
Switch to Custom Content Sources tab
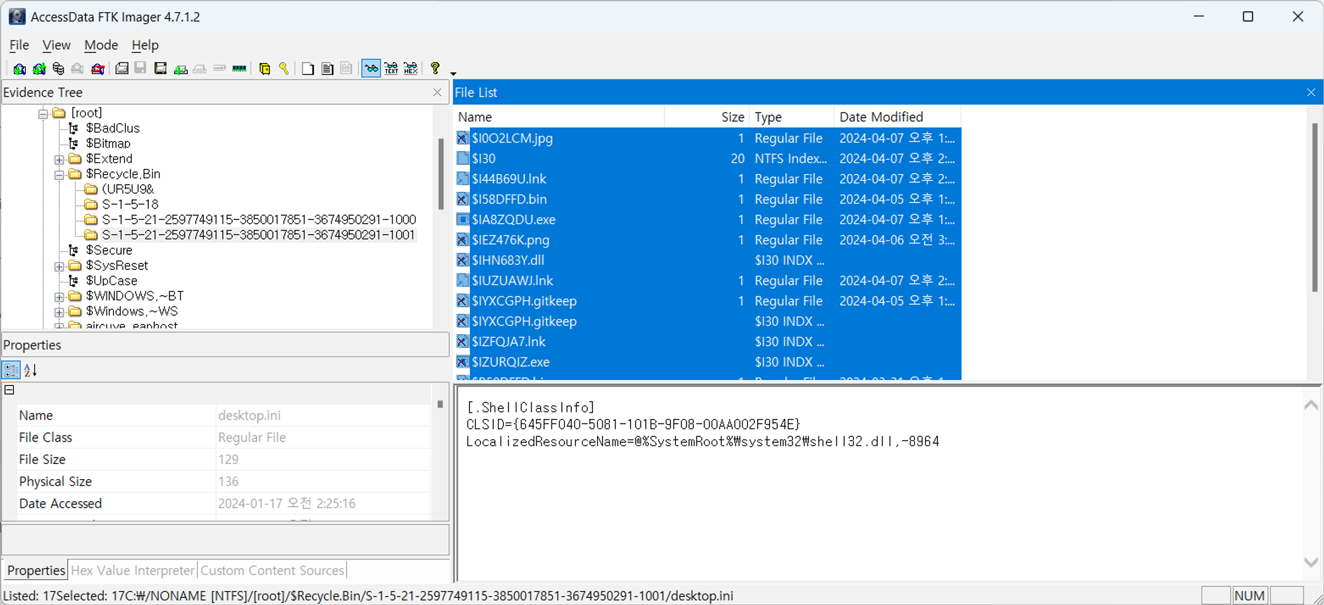[272, 570]
